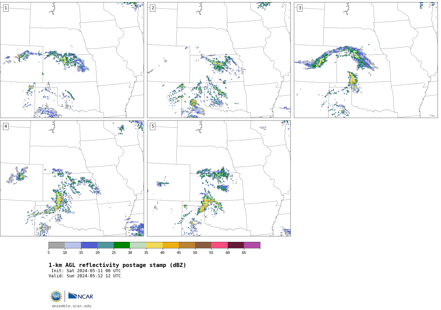Viewport: 441px width, 310px height.
Task: Click the dark green 25-30 dBZ swatch
Action: coord(122,245)
